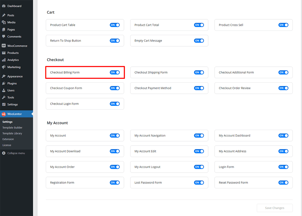Open the Extension submenu page
Screen dimensions: 302x216
click(8, 139)
